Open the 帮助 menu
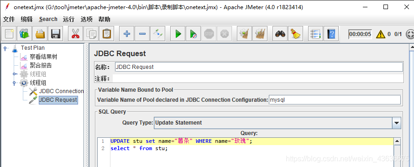 point(104,19)
